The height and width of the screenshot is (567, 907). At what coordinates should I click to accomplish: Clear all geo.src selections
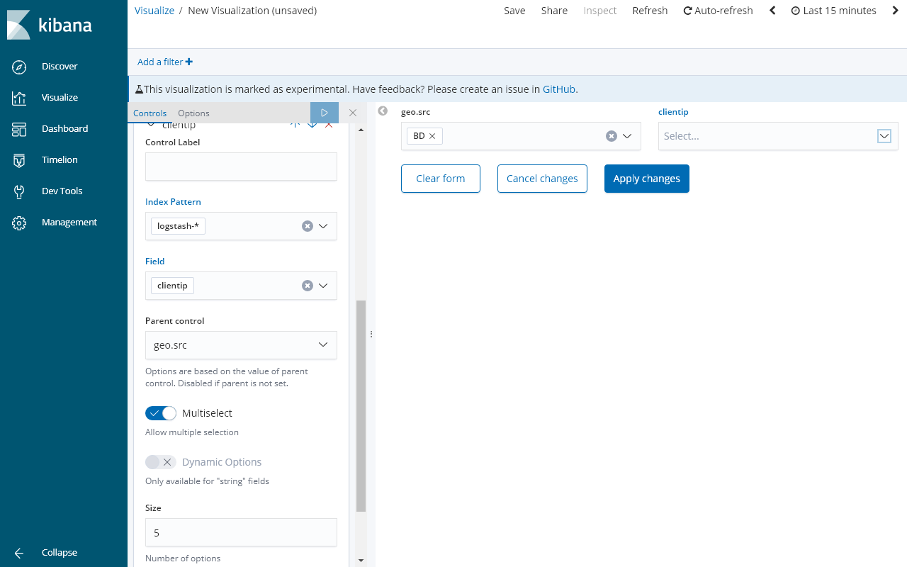click(x=612, y=136)
